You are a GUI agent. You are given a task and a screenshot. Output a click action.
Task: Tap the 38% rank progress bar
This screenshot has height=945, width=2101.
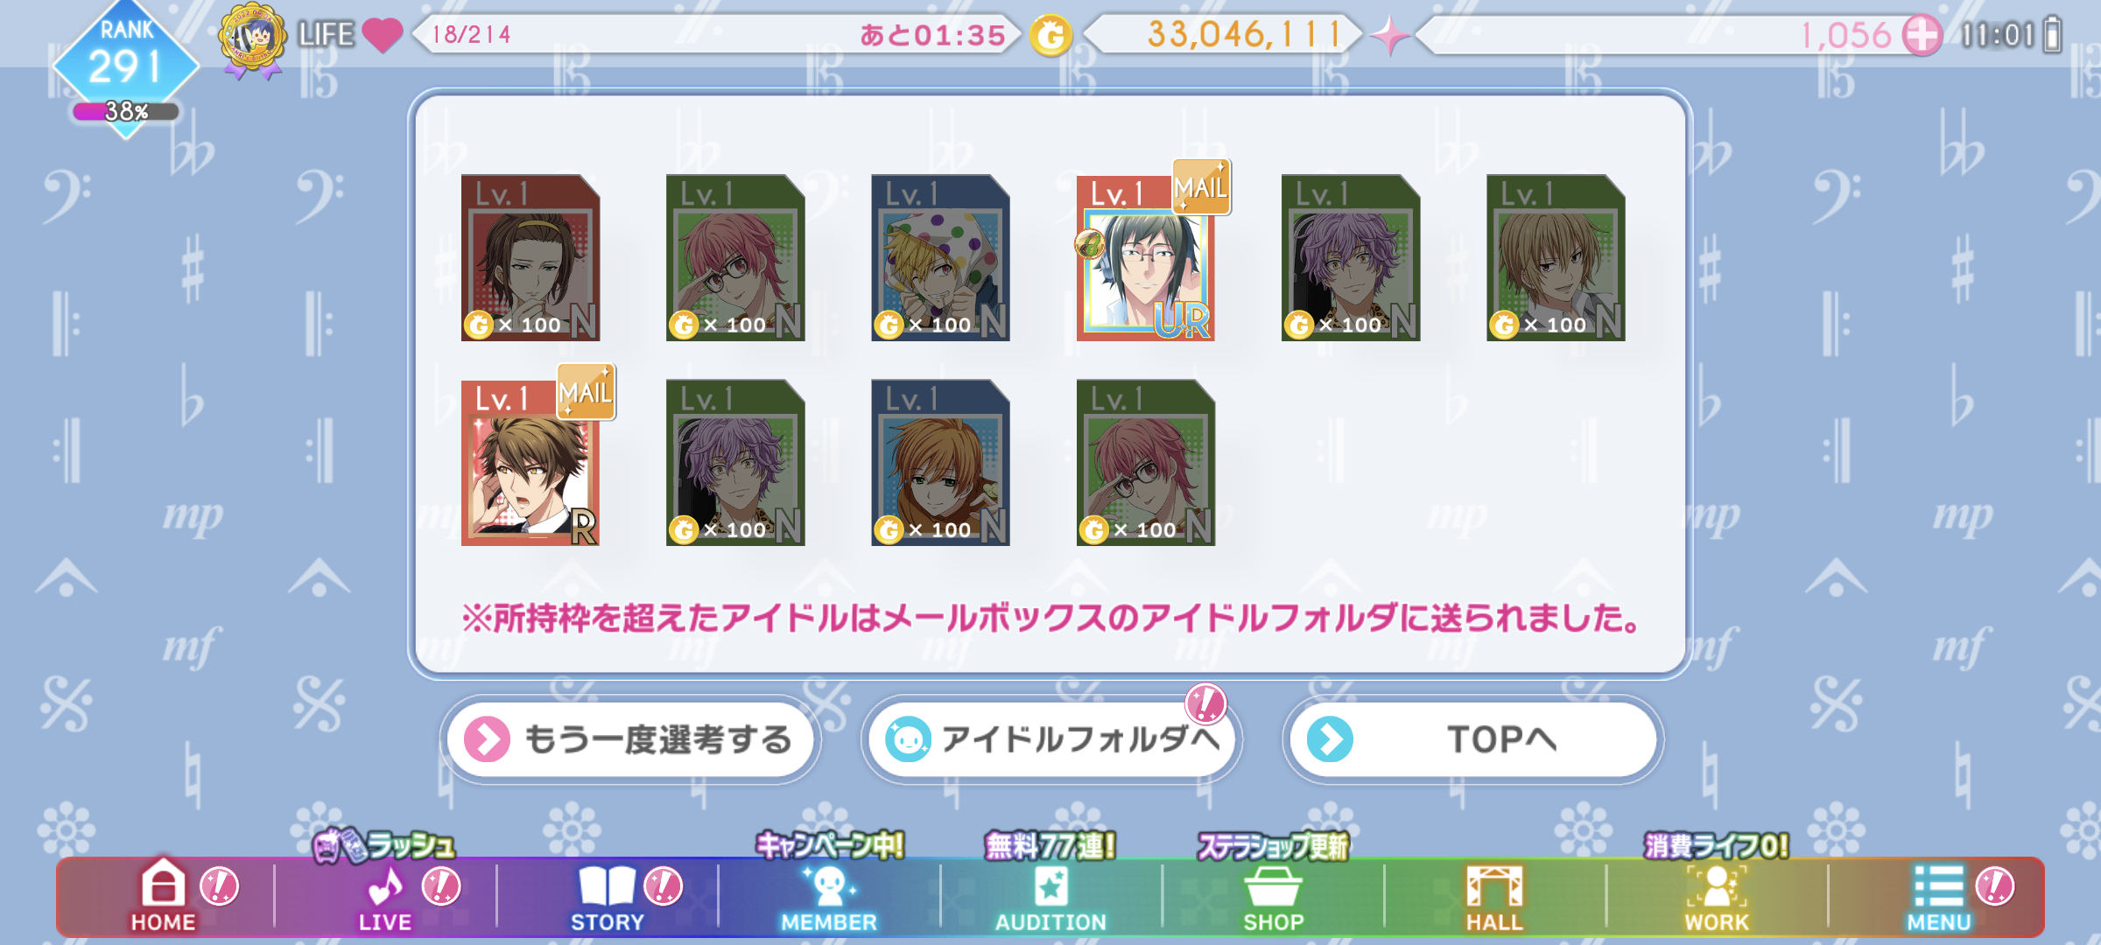[x=125, y=111]
